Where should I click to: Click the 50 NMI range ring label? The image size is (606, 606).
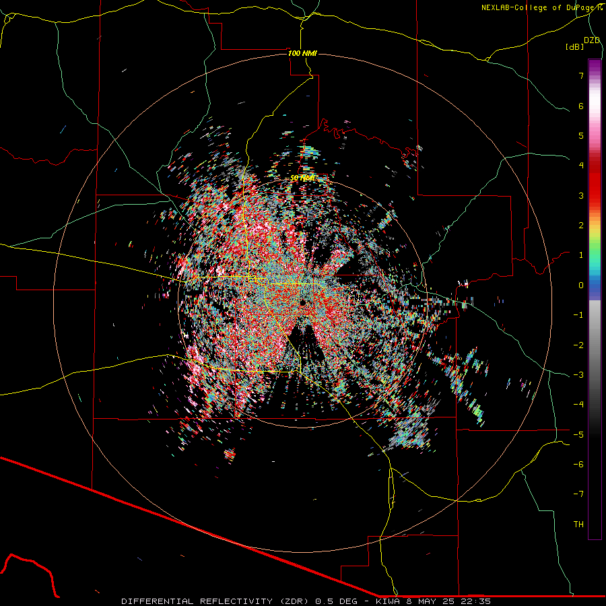(x=302, y=178)
